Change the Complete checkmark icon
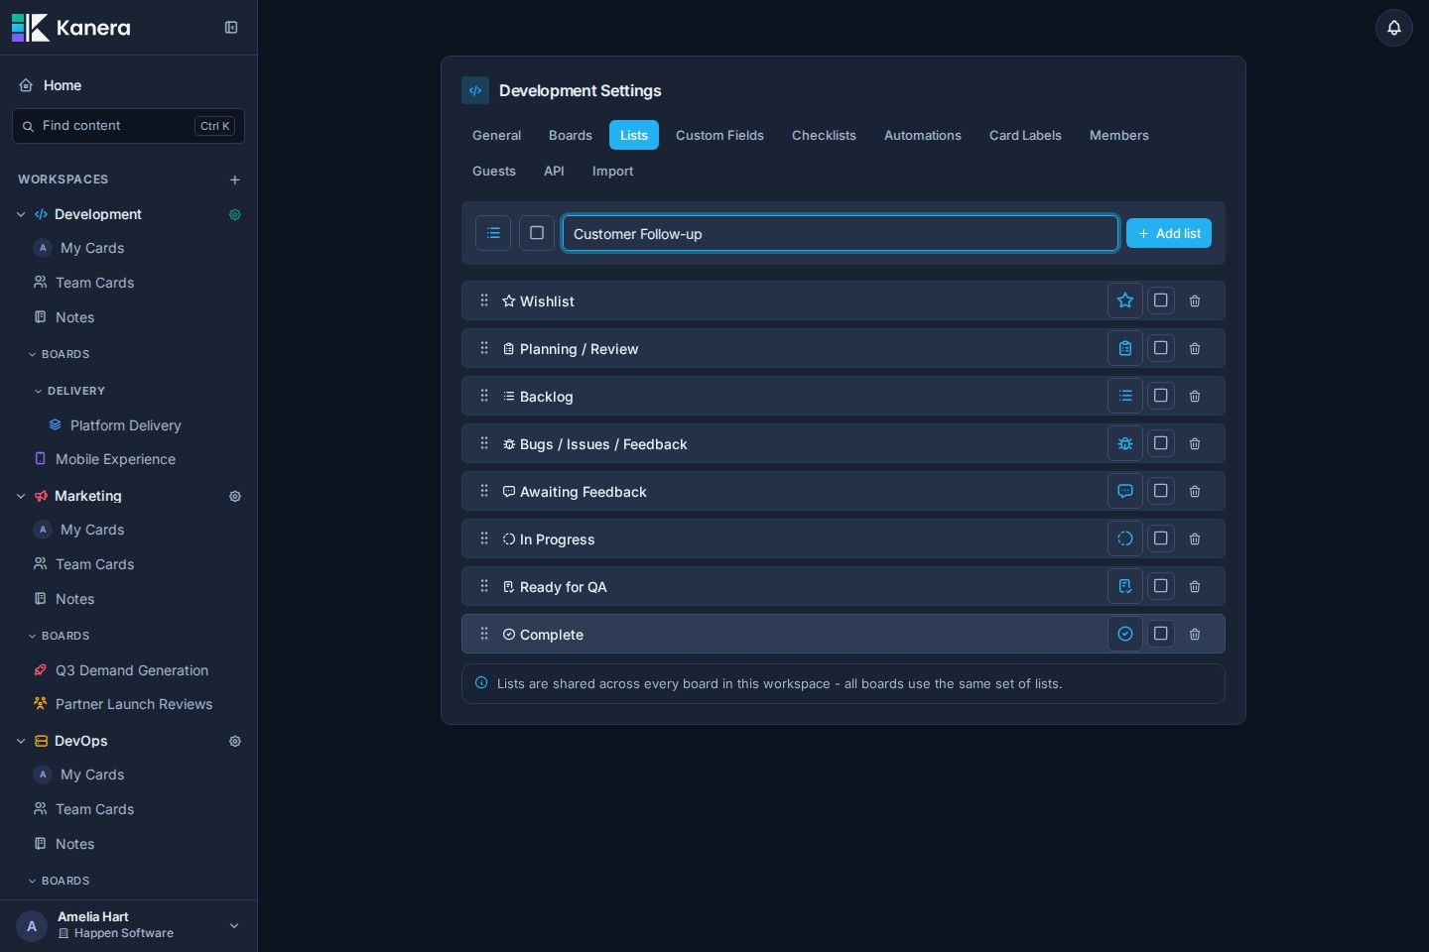The height and width of the screenshot is (952, 1429). tap(1125, 634)
